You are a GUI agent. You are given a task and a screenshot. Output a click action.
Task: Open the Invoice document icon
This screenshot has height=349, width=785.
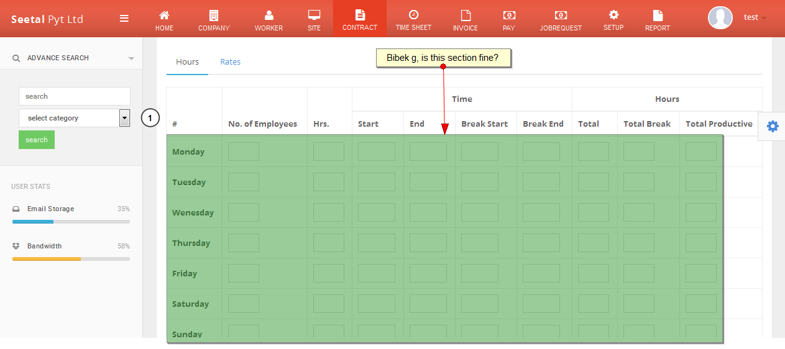[465, 16]
